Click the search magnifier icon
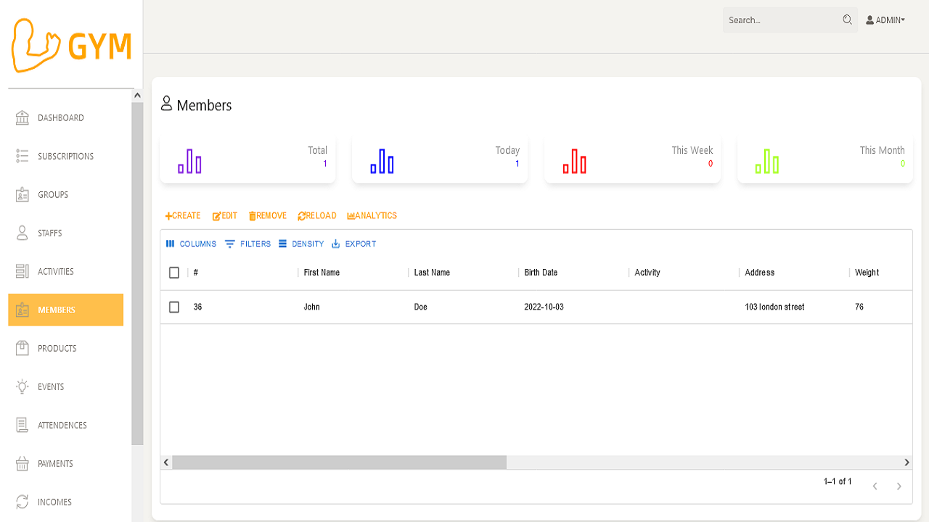929x522 pixels. 846,20
